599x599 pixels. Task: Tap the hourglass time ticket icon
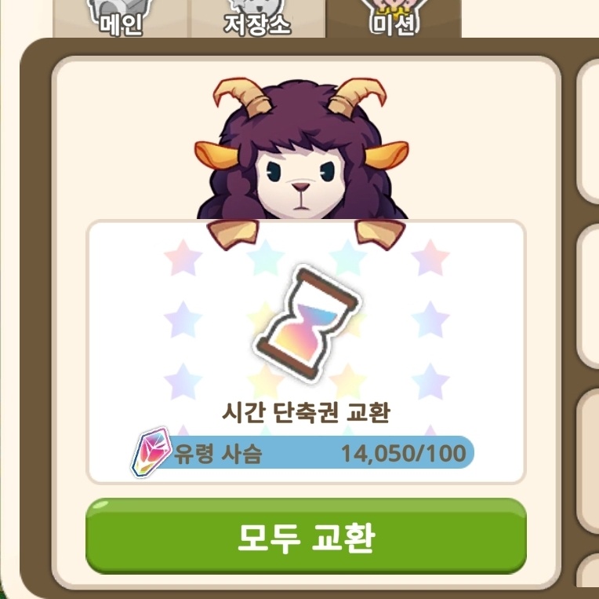pyautogui.click(x=308, y=323)
